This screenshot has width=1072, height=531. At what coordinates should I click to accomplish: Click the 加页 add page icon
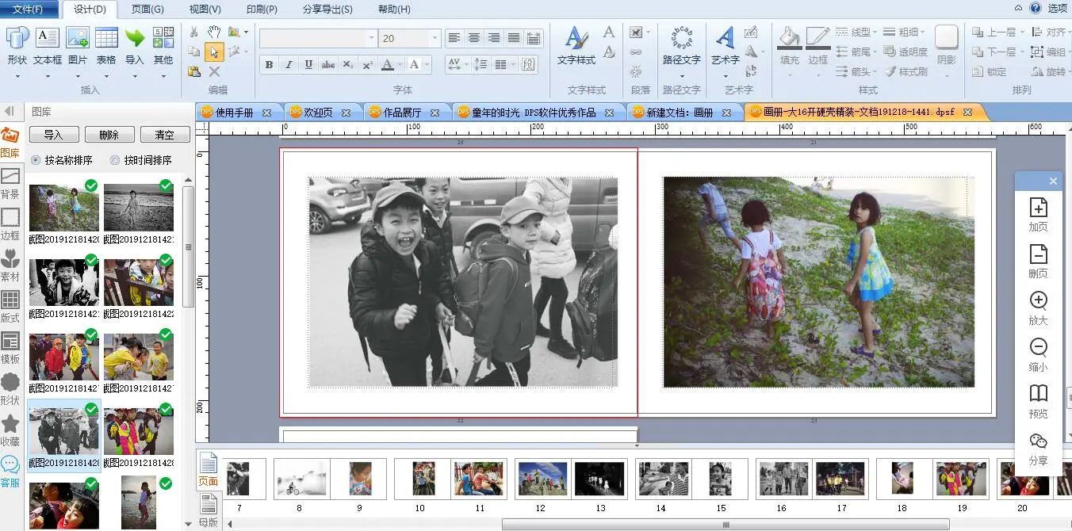click(x=1038, y=208)
